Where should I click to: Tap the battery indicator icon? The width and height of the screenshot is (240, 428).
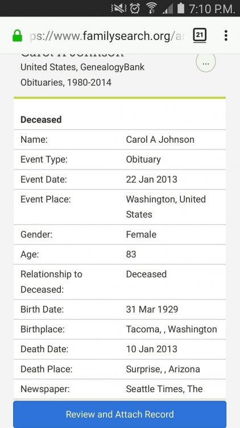click(x=181, y=8)
